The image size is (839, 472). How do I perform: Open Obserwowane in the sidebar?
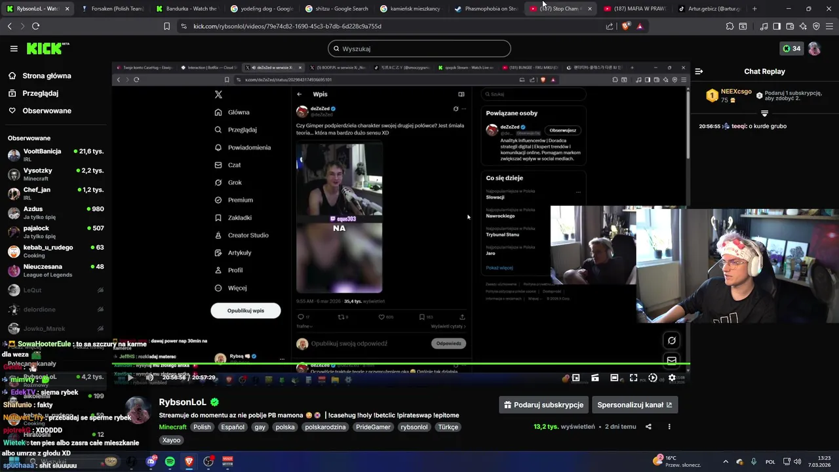(x=47, y=111)
